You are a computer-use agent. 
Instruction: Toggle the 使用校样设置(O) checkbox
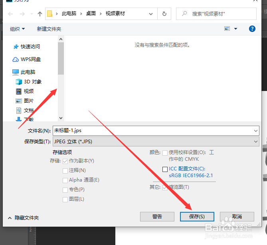click(x=165, y=153)
